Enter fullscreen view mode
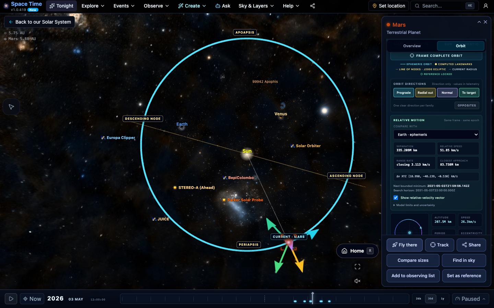494x308 pixels. point(357,267)
